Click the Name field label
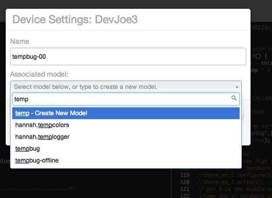 coord(20,41)
